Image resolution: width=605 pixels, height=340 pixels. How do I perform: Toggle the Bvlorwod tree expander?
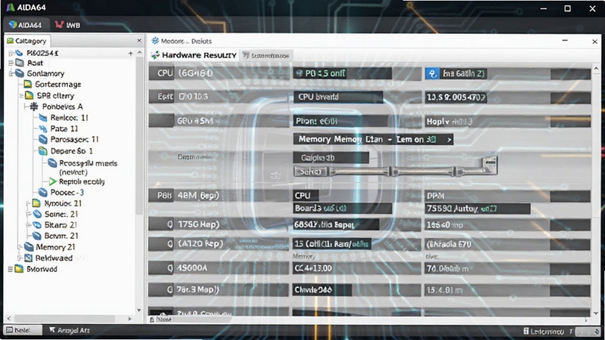click(11, 269)
